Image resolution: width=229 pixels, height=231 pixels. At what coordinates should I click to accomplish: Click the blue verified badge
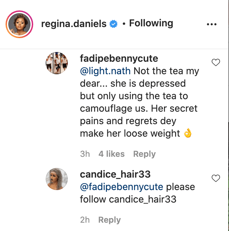[x=113, y=24]
